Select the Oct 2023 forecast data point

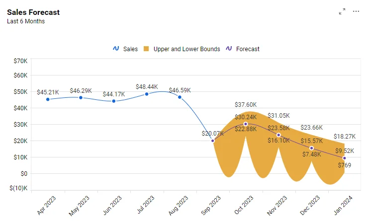click(x=246, y=124)
